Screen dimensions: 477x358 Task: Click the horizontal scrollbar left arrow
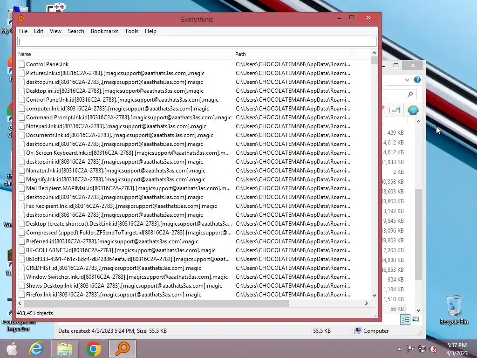click(20, 303)
